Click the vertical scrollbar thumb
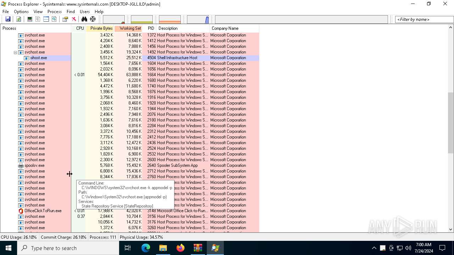Screen dimensions: 454x255 451,123
